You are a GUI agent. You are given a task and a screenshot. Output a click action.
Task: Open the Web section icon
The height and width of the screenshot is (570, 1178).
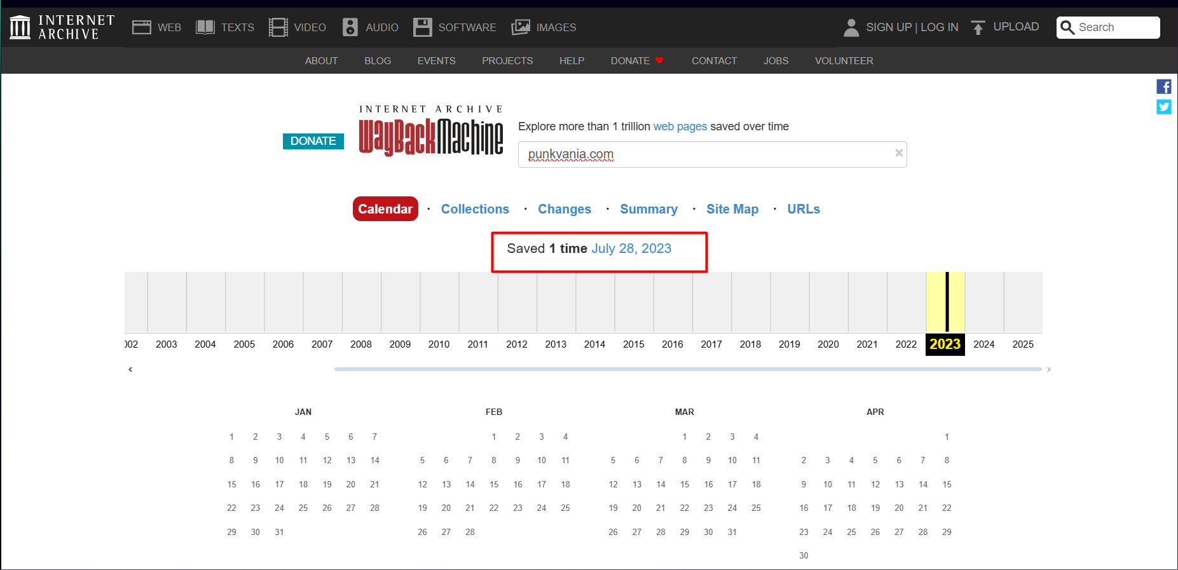tap(141, 27)
